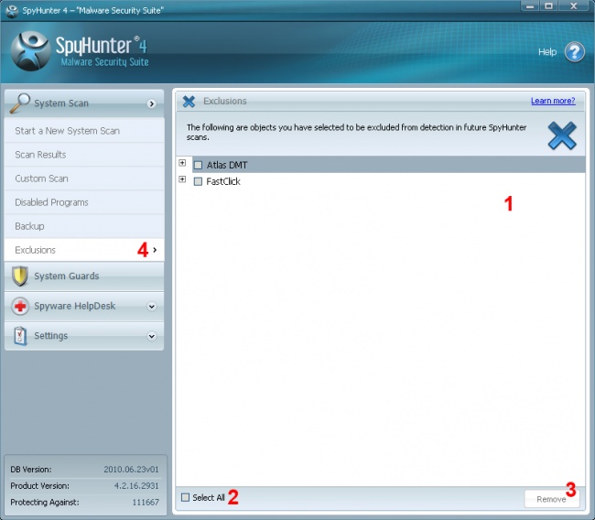Image resolution: width=595 pixels, height=520 pixels.
Task: Click the small Exclusions header X icon
Action: point(189,101)
